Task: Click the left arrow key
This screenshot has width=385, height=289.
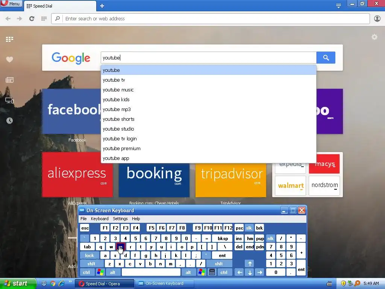Action: coord(239,272)
